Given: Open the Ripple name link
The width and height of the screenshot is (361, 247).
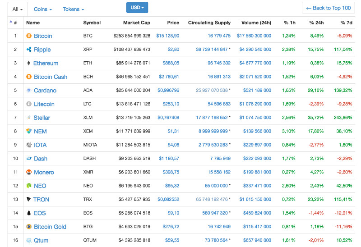Looking at the screenshot, I should 42,50.
